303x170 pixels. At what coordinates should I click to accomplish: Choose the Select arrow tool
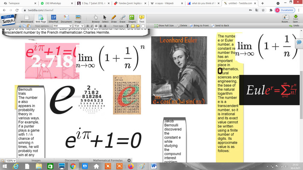(105, 19)
